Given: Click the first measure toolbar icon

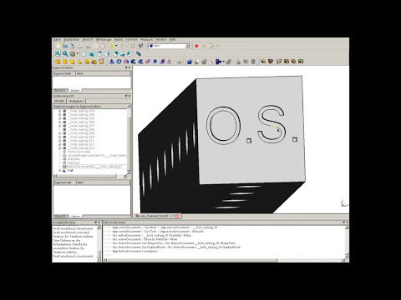Looking at the screenshot, I should (x=263, y=62).
